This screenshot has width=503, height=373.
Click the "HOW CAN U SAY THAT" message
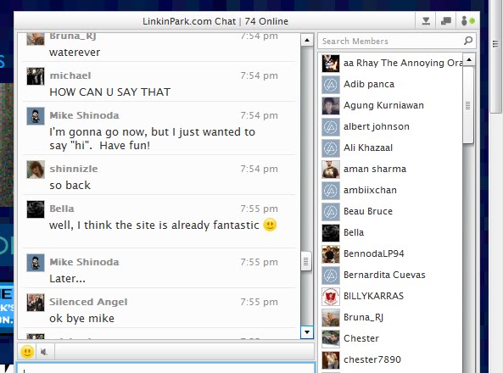click(110, 92)
